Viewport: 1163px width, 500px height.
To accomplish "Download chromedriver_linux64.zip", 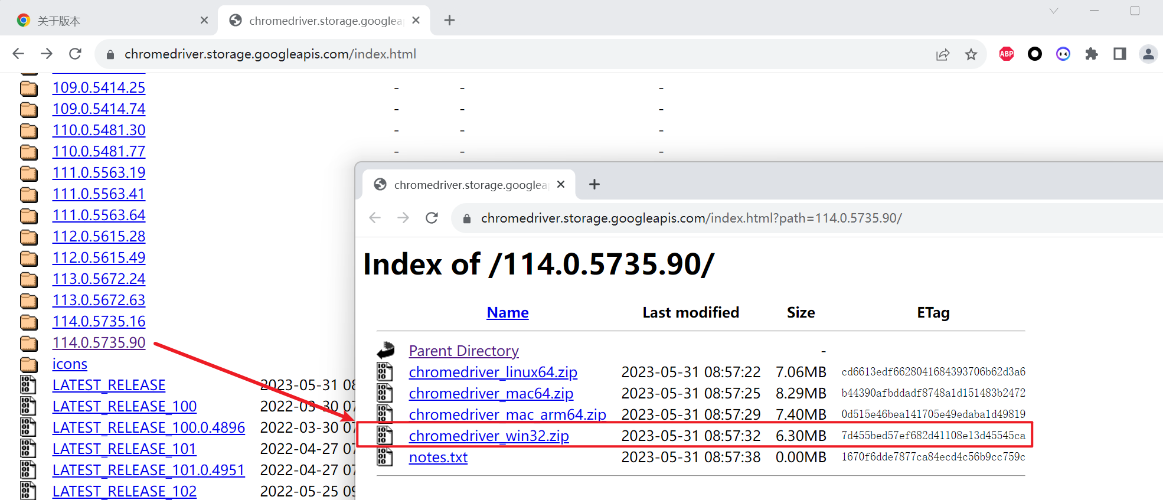I will click(x=493, y=372).
